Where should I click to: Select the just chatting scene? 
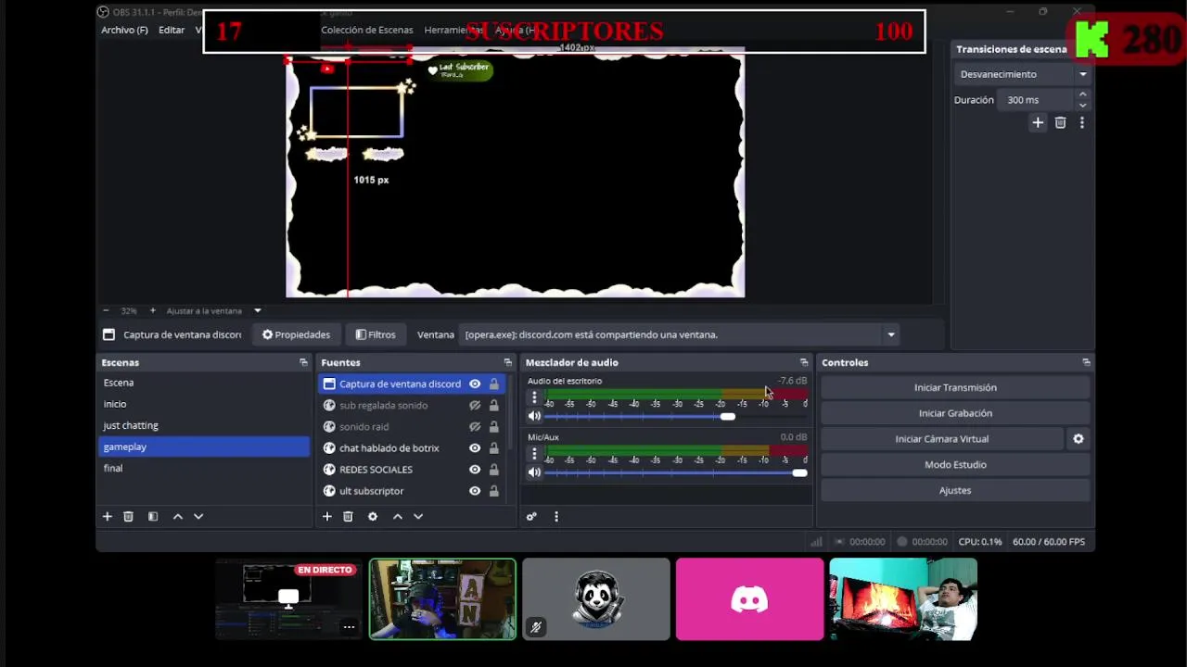point(204,425)
